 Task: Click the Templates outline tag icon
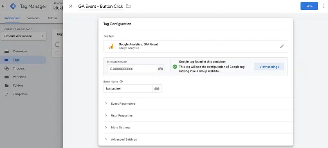point(7,94)
